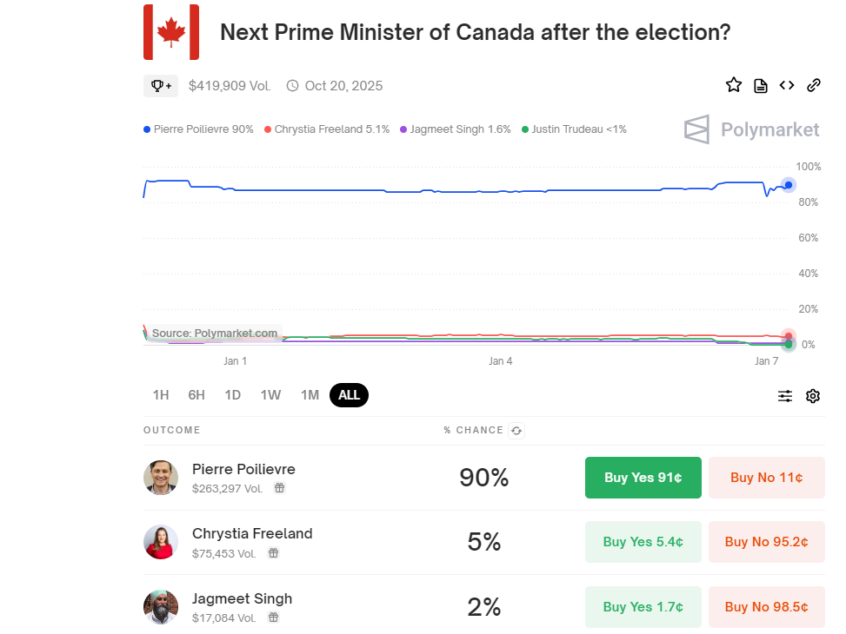Screen dimensions: 846x634
Task: Select the ALL time range
Action: click(x=349, y=395)
